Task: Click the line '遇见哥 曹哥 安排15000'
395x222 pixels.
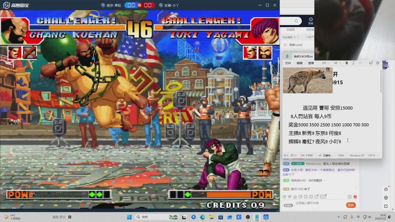Action: pyautogui.click(x=327, y=108)
